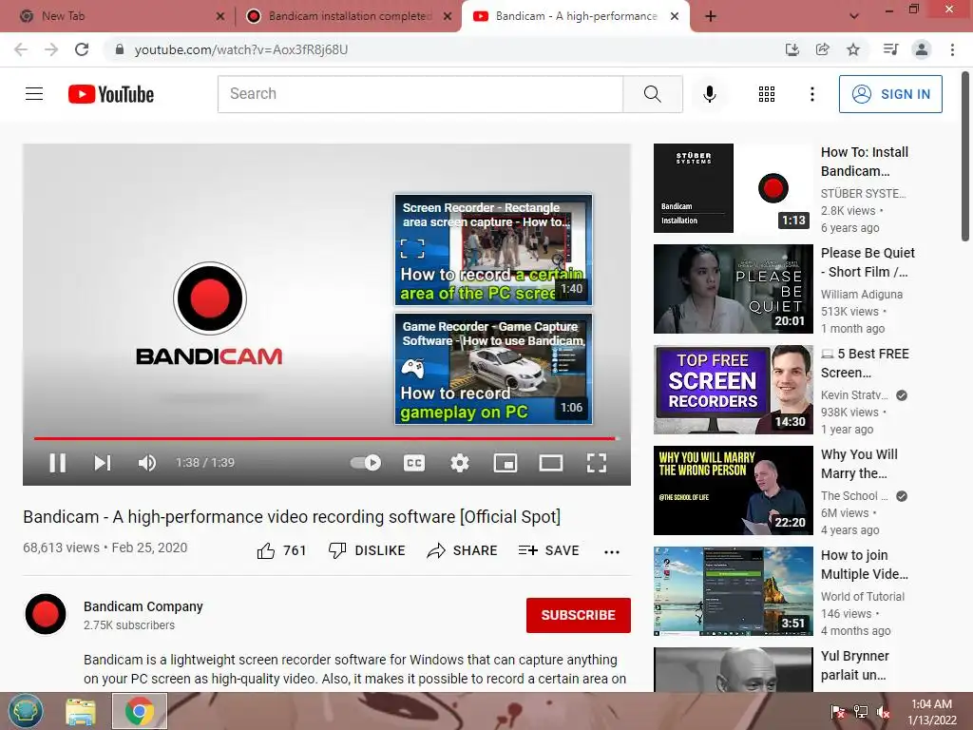This screenshot has width=973, height=730.
Task: Open YouTube settings three-dot menu
Action: (x=812, y=94)
